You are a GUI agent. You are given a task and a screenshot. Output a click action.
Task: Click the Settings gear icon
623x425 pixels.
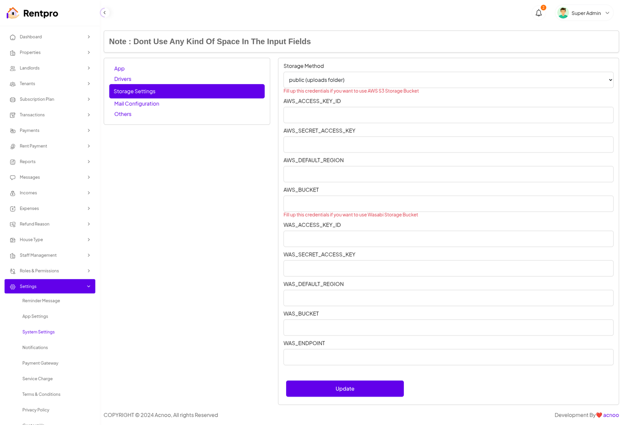pyautogui.click(x=13, y=287)
